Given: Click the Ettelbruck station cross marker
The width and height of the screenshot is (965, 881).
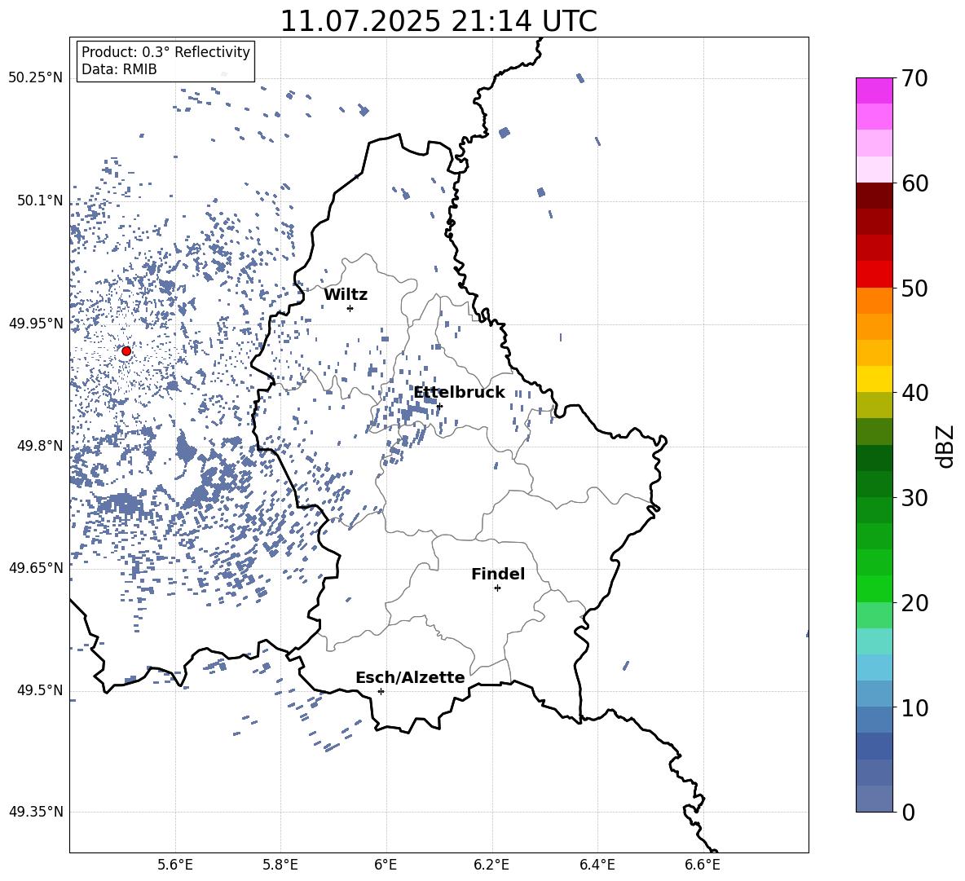Looking at the screenshot, I should tap(439, 406).
